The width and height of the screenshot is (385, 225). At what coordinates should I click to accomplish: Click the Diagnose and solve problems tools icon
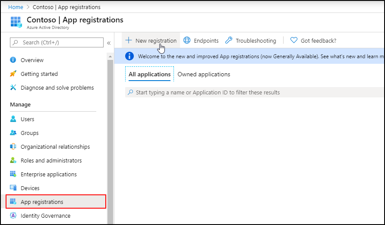(13, 87)
